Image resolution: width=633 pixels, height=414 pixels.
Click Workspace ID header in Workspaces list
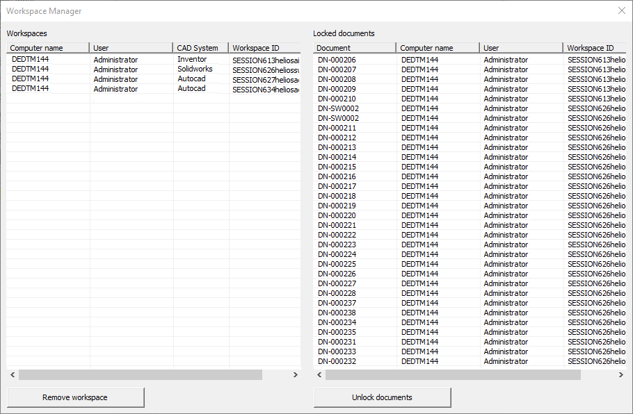(x=265, y=48)
